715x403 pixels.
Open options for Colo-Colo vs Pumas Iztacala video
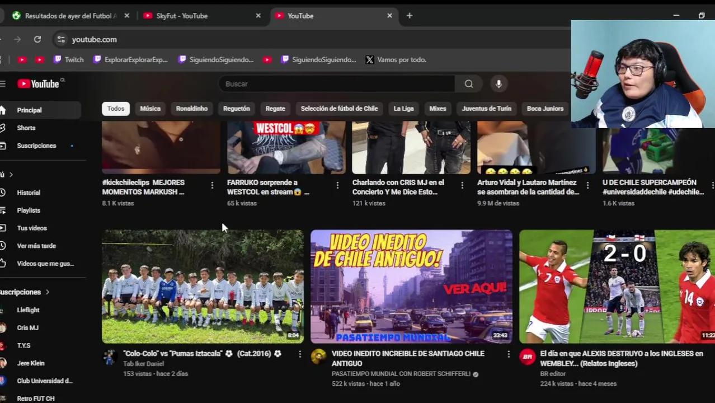pos(300,354)
